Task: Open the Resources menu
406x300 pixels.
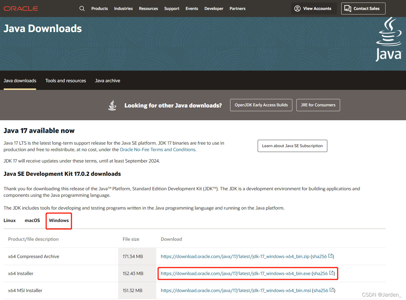Action: (148, 9)
